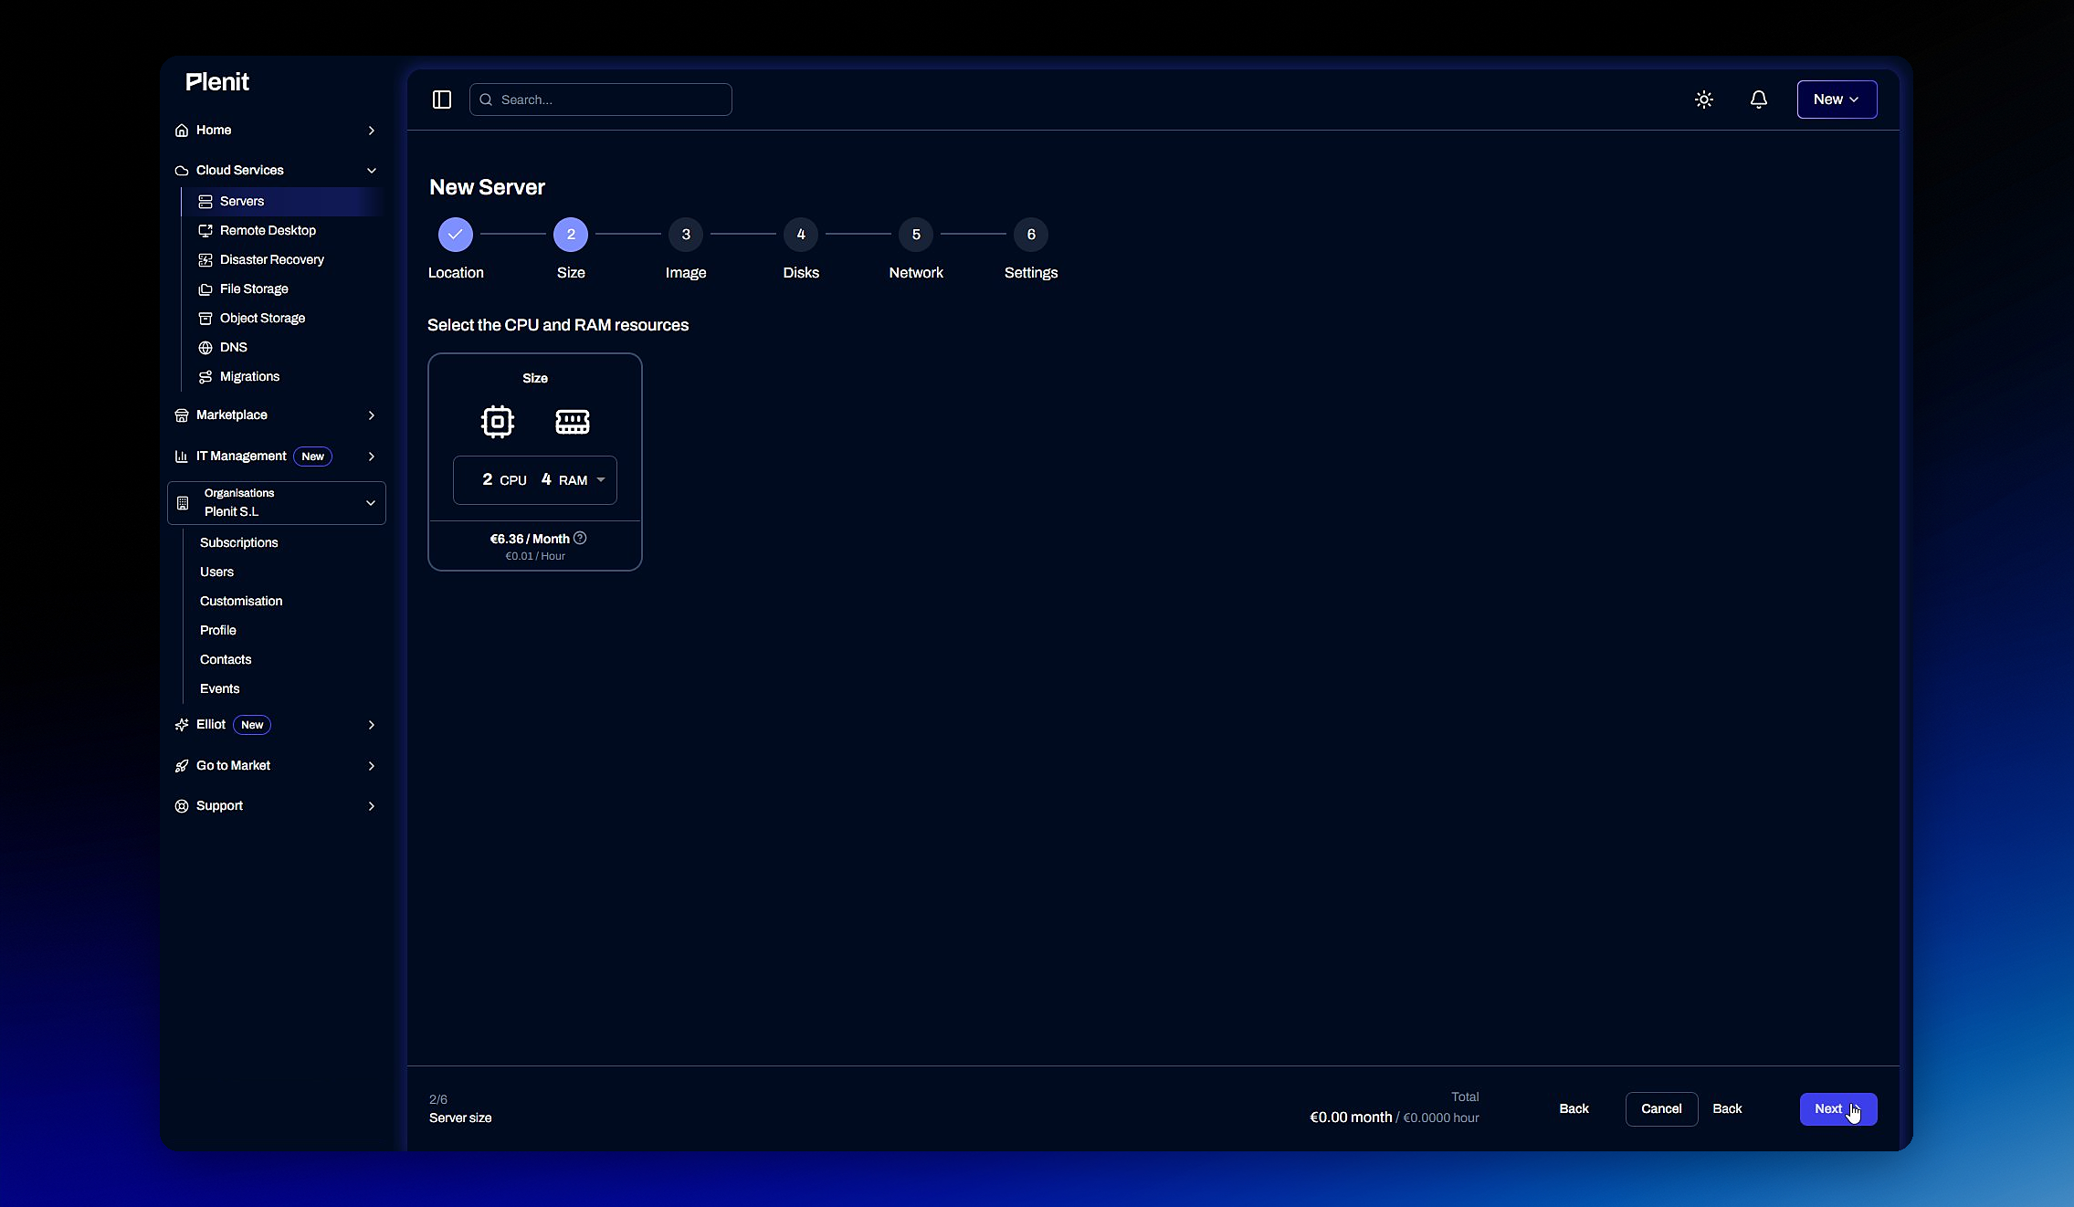Click the Marketplace store icon
Image resolution: width=2074 pixels, height=1207 pixels.
[182, 415]
